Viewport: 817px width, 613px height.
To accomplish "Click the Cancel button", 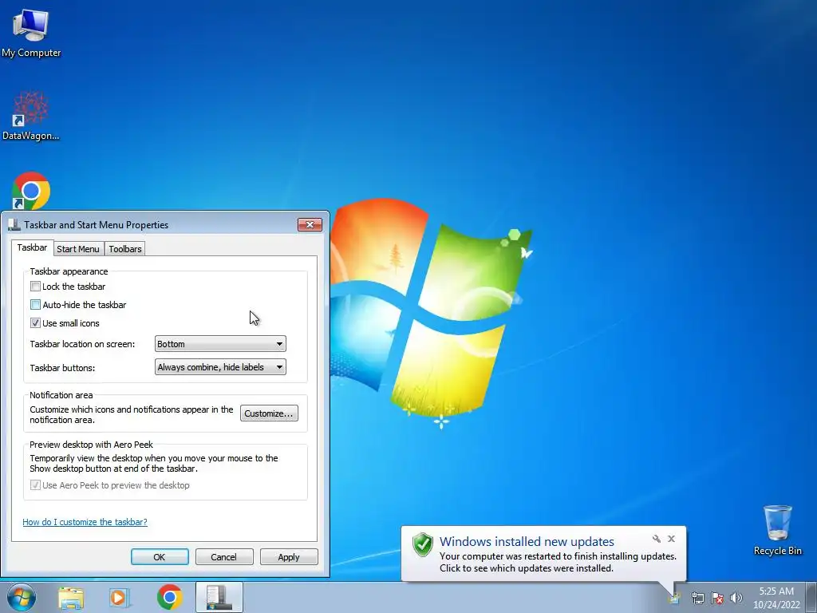I will point(224,556).
